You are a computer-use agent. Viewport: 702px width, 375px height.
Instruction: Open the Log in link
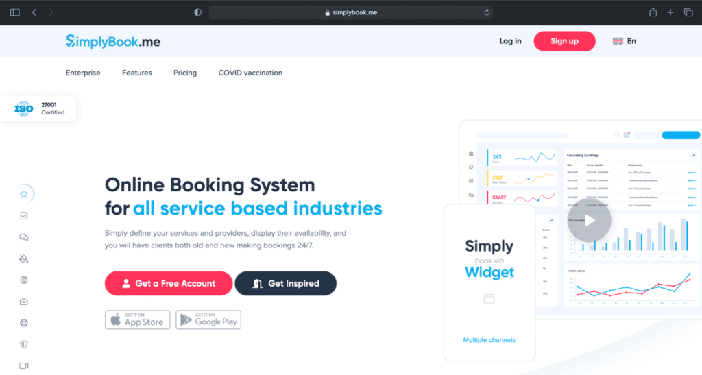510,41
